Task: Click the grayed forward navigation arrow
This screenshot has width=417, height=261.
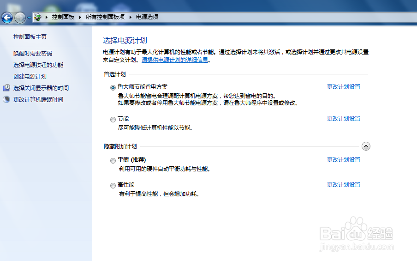Action: tap(20, 18)
